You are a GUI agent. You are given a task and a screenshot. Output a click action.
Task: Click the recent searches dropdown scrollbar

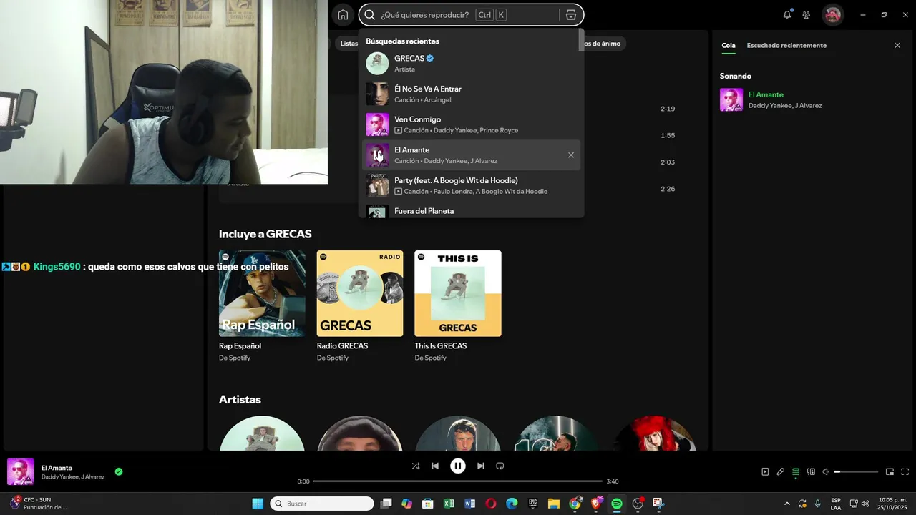pos(581,41)
